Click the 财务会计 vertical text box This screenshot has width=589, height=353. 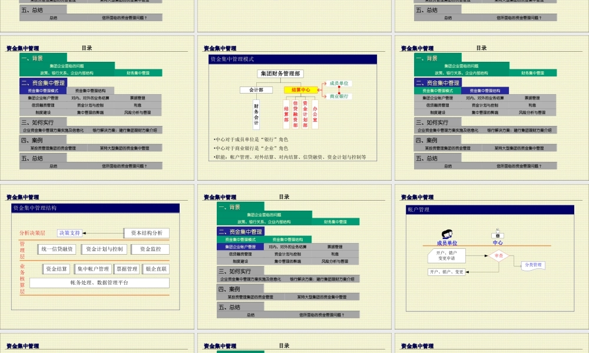point(256,114)
